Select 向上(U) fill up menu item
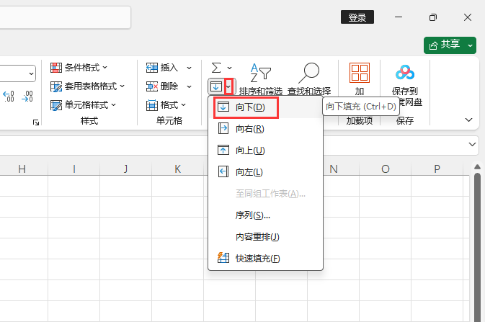Screen dimensions: 485x322 (x=265, y=151)
